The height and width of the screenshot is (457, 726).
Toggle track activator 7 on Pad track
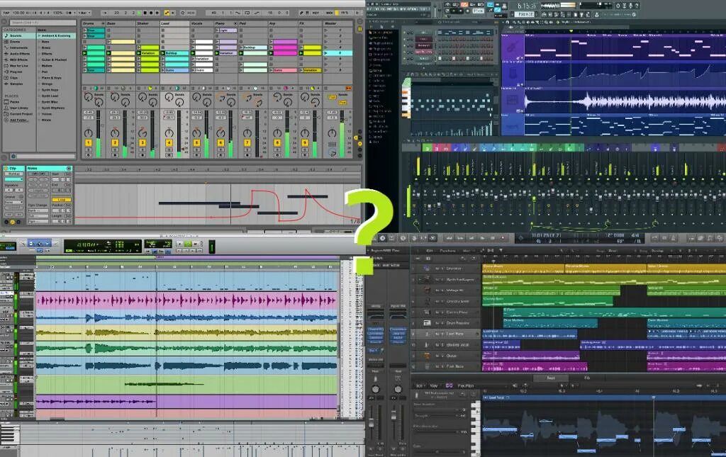point(247,143)
